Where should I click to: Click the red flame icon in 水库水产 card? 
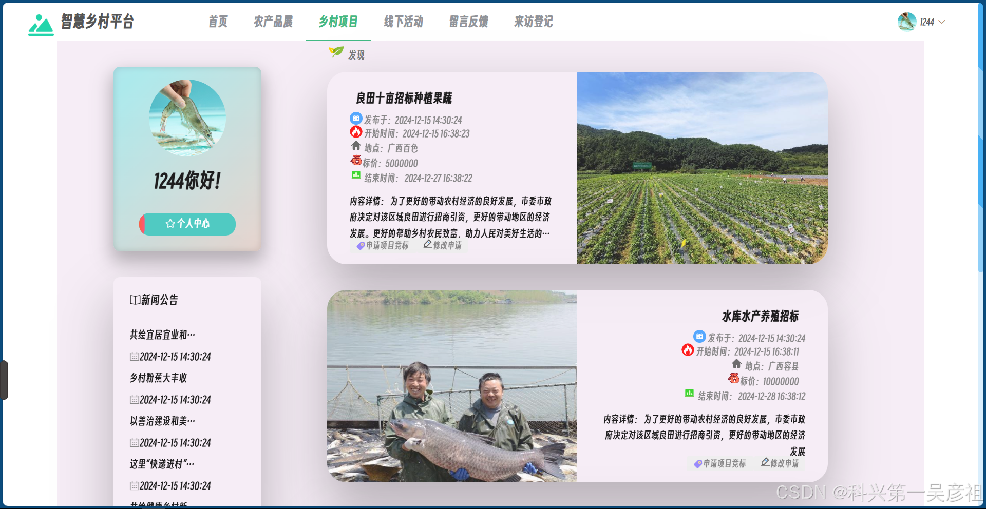point(688,350)
